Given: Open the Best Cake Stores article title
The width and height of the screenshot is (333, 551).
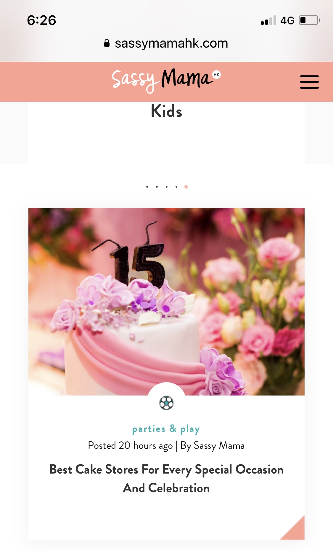Looking at the screenshot, I should 166,479.
